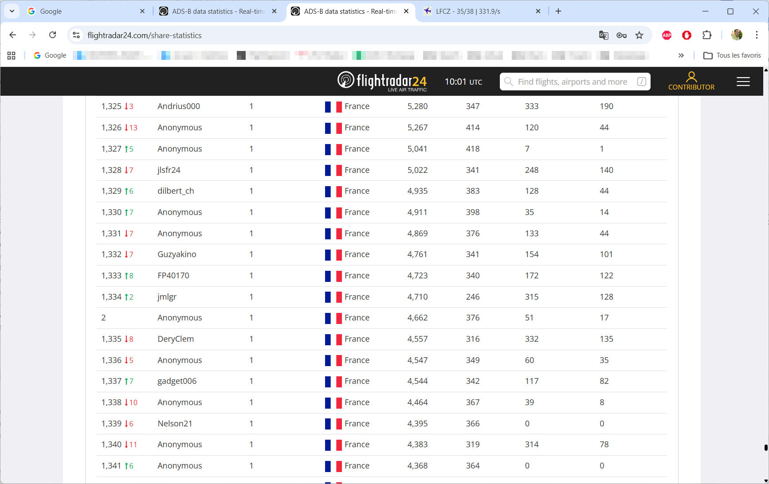Open the Tous les favoris folder
The height and width of the screenshot is (484, 769).
point(732,55)
